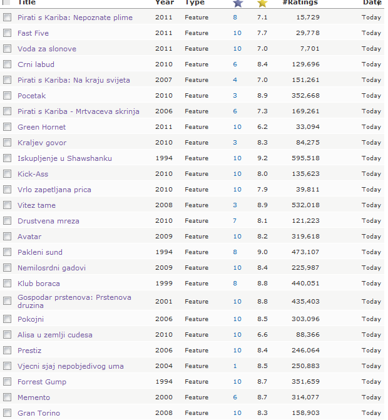
Task: Change your rating 8 for Pakleni sund
Action: [235, 252]
